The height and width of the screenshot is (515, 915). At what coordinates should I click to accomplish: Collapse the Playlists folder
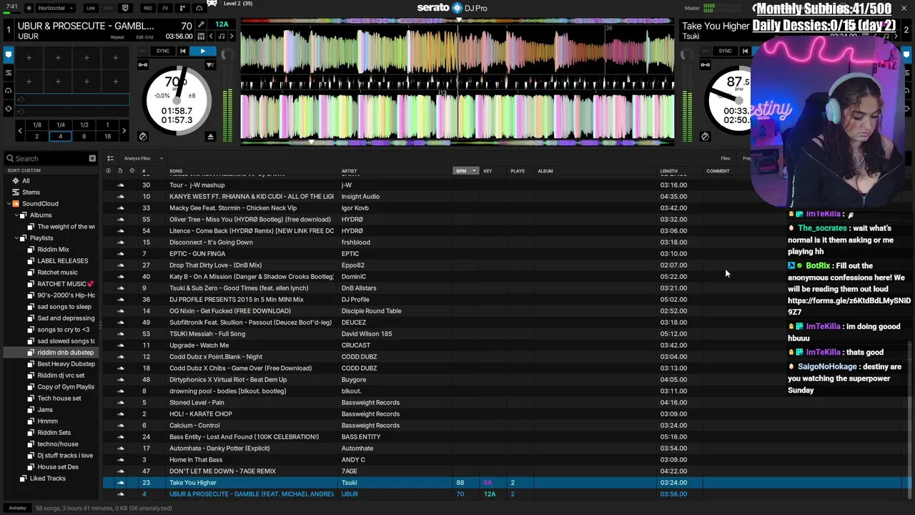click(x=16, y=238)
